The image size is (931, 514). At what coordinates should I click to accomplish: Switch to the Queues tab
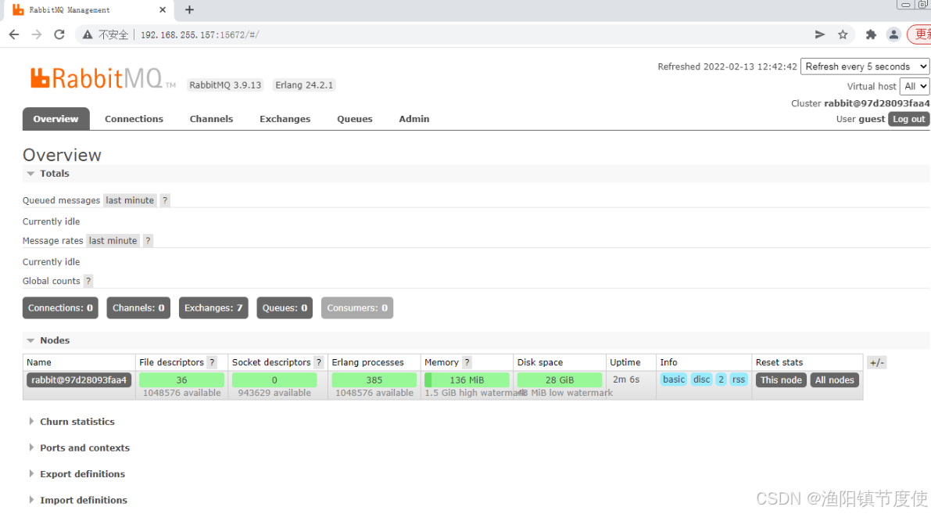pos(354,119)
